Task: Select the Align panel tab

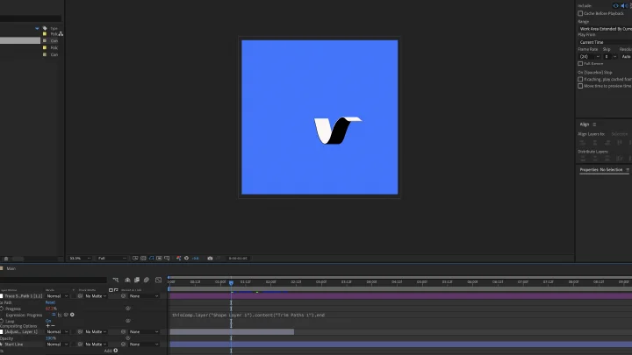Action: pyautogui.click(x=585, y=124)
